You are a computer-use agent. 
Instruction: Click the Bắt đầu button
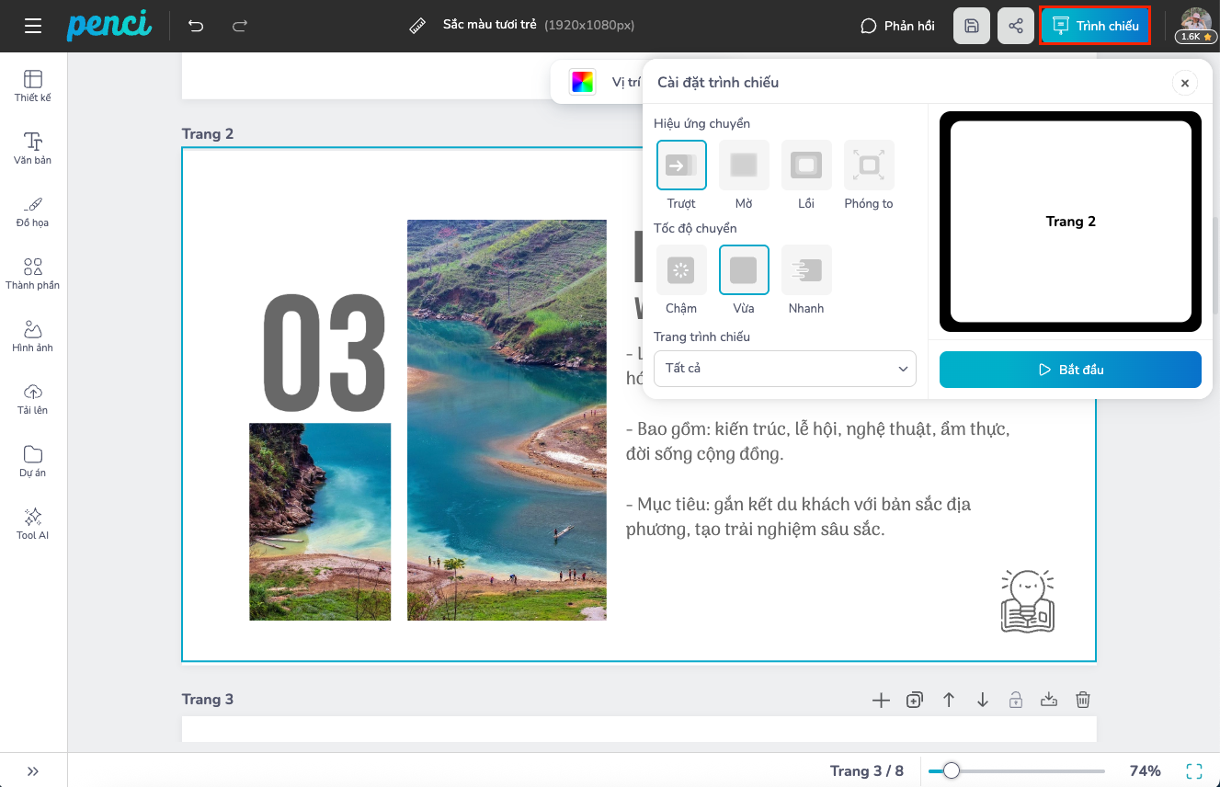coord(1070,370)
